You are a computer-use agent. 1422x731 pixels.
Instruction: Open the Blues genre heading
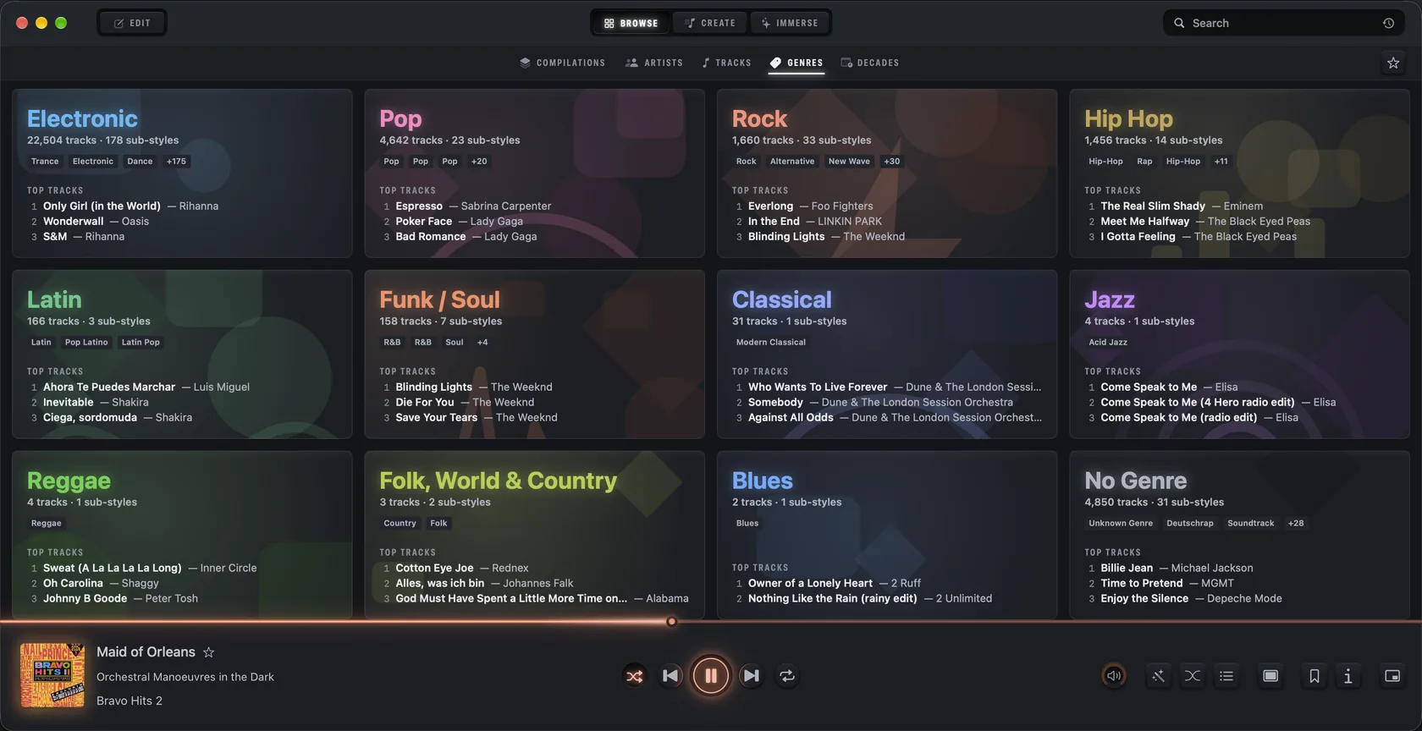click(x=762, y=481)
